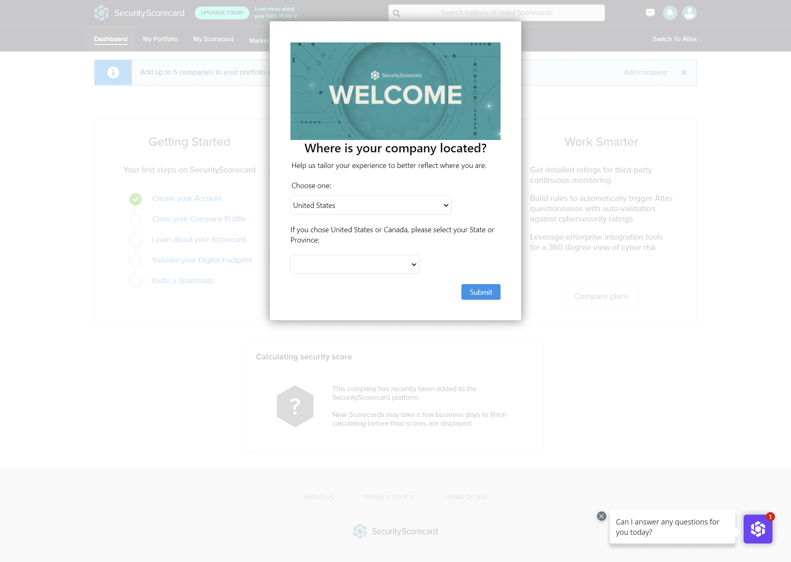This screenshot has height=562, width=791.
Task: Click the Search millions of rated Scorecards field
Action: (496, 13)
